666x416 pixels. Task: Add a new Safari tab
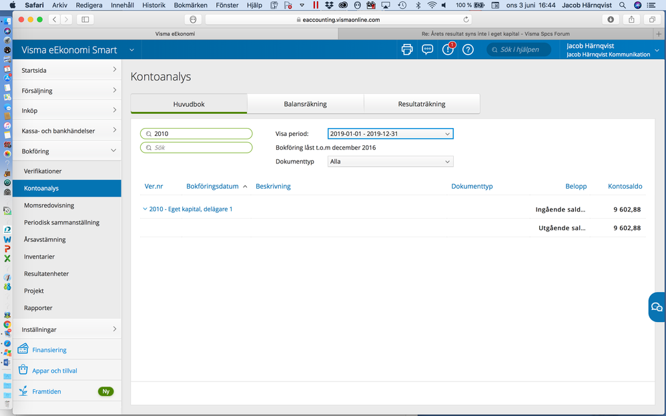coord(659,34)
